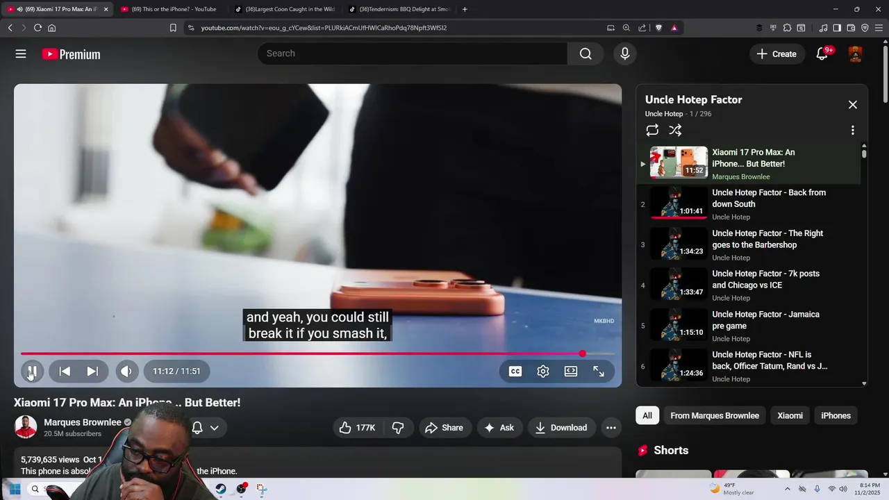
Task: Switch to Tendernism BBQ Delight tab
Action: tap(399, 9)
